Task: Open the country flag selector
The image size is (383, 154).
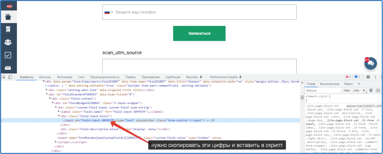Action: 108,12
